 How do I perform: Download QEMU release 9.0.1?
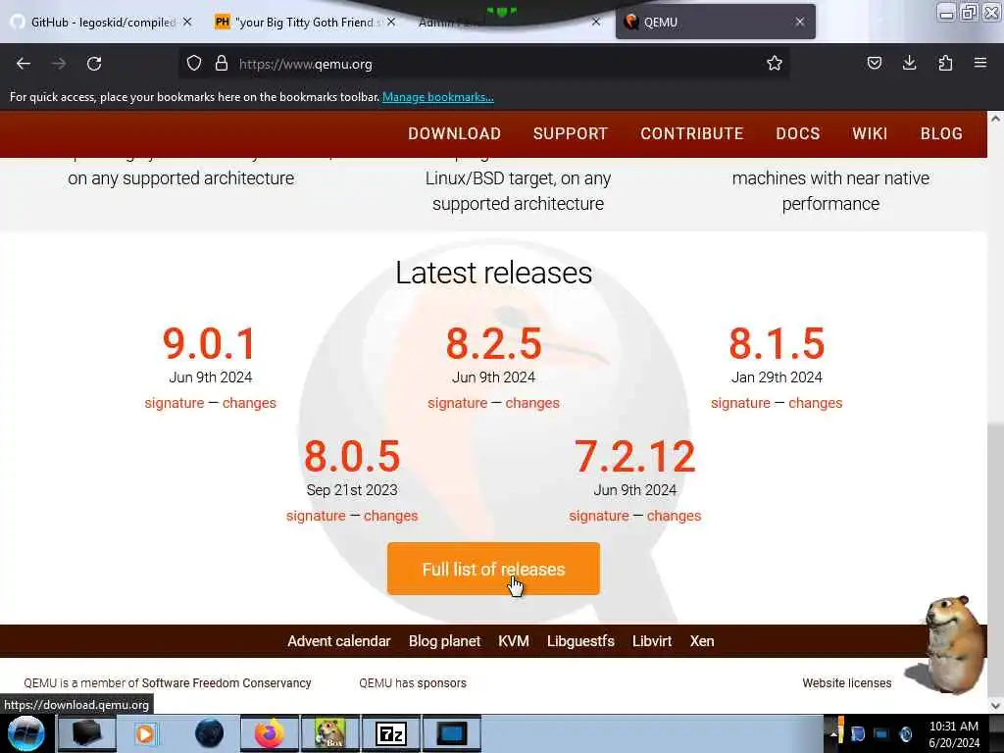tap(210, 343)
